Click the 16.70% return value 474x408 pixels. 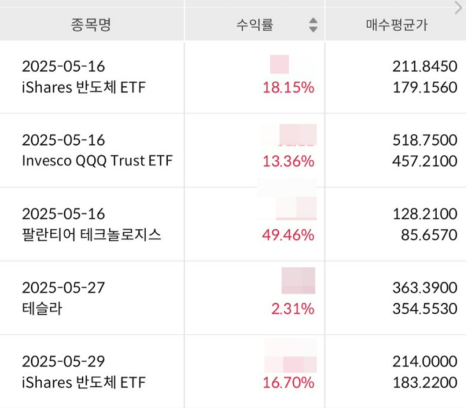[x=288, y=382]
